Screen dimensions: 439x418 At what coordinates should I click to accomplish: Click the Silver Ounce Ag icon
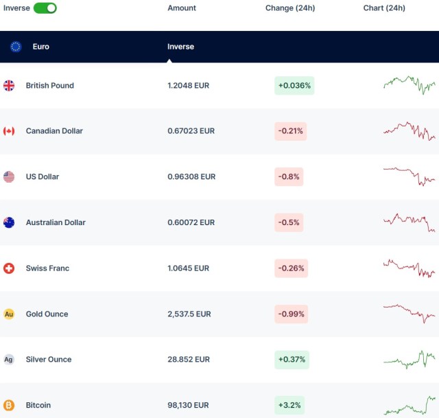coord(9,360)
